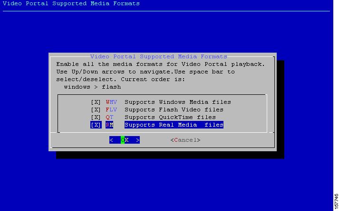
Task: Toggle the FLV checkbox
Action: 96,110
